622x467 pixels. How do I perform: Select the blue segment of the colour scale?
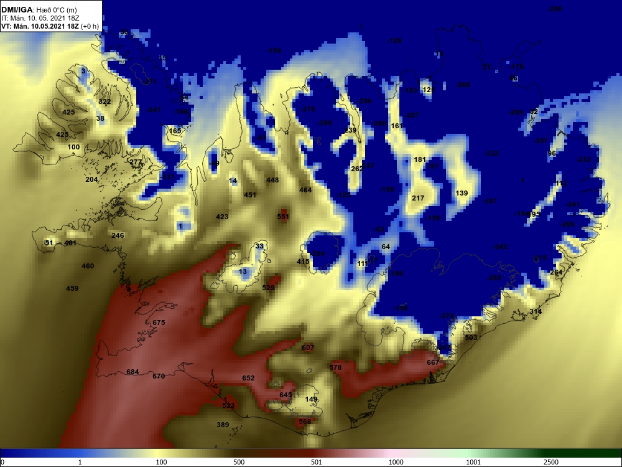click(40, 453)
